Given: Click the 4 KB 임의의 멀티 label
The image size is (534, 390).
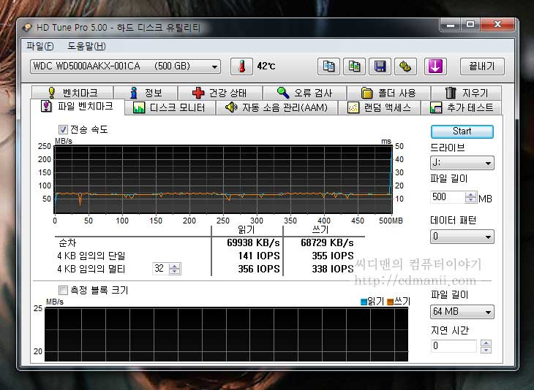Looking at the screenshot, I should coord(91,269).
